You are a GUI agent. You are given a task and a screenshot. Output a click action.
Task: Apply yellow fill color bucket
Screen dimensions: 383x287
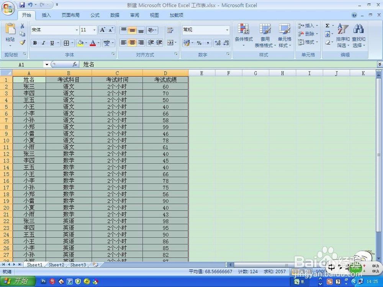(80, 43)
